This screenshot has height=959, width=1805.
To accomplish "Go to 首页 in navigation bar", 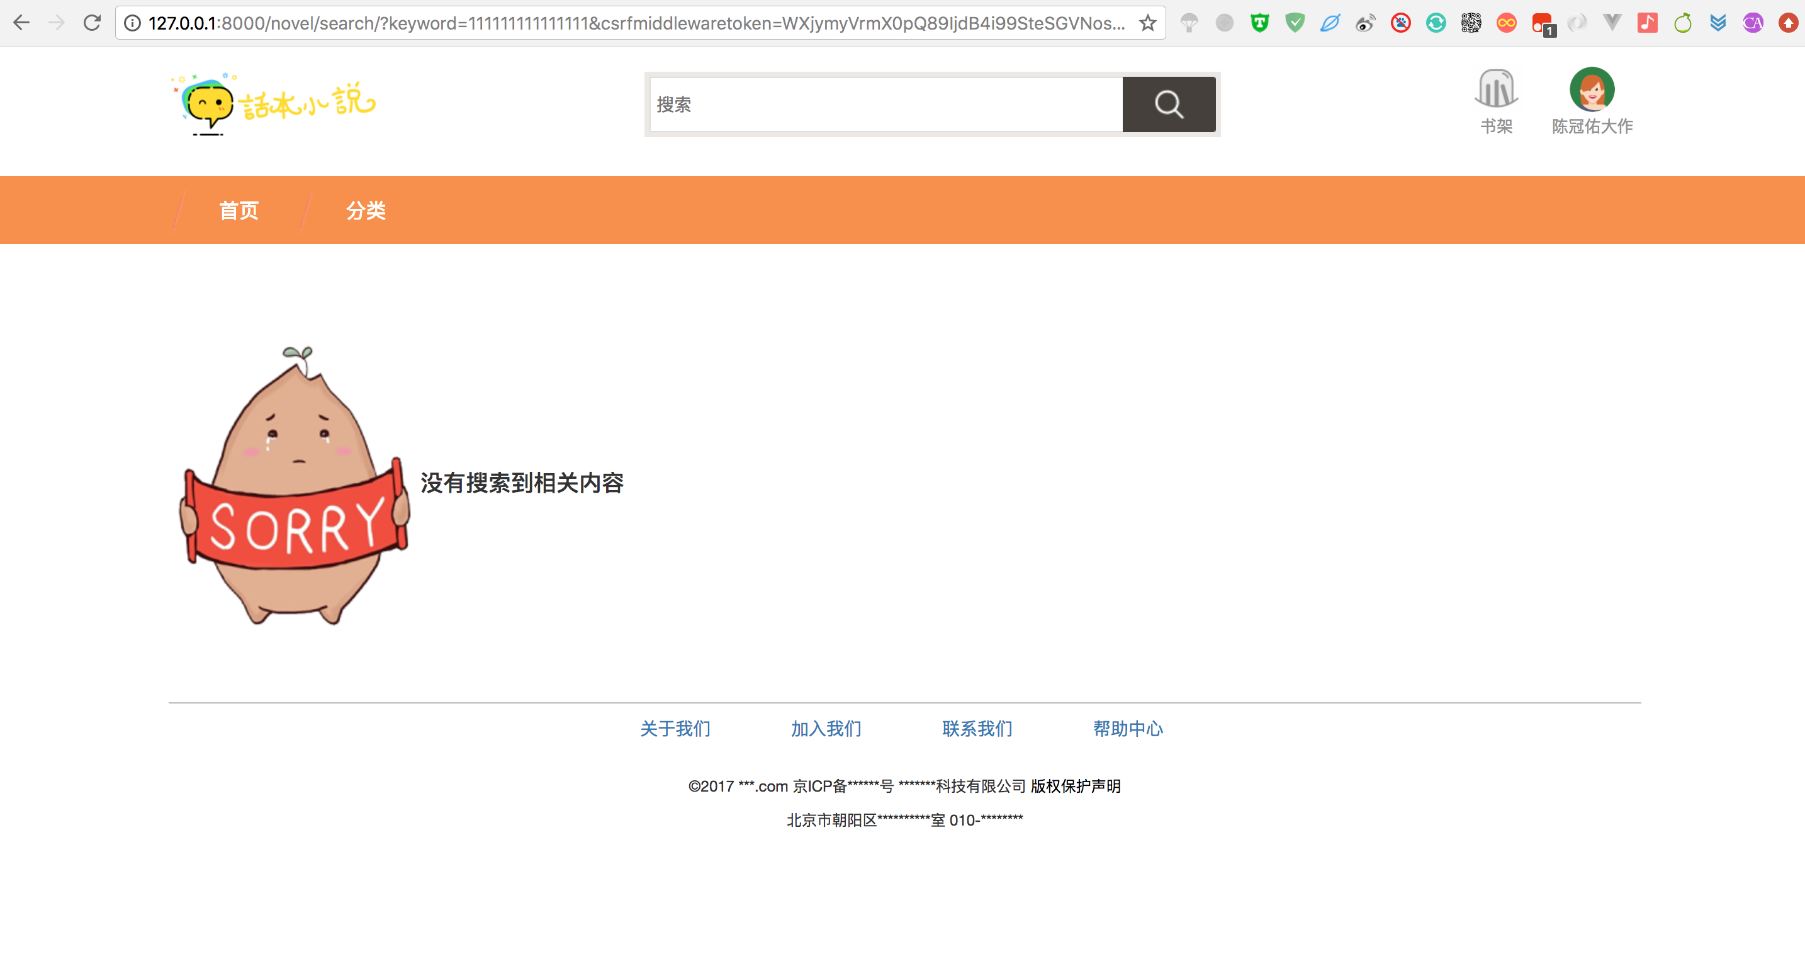I will pos(239,210).
